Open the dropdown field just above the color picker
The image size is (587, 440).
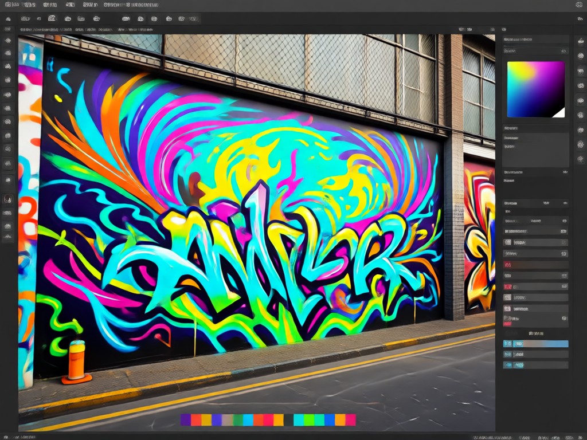click(535, 50)
